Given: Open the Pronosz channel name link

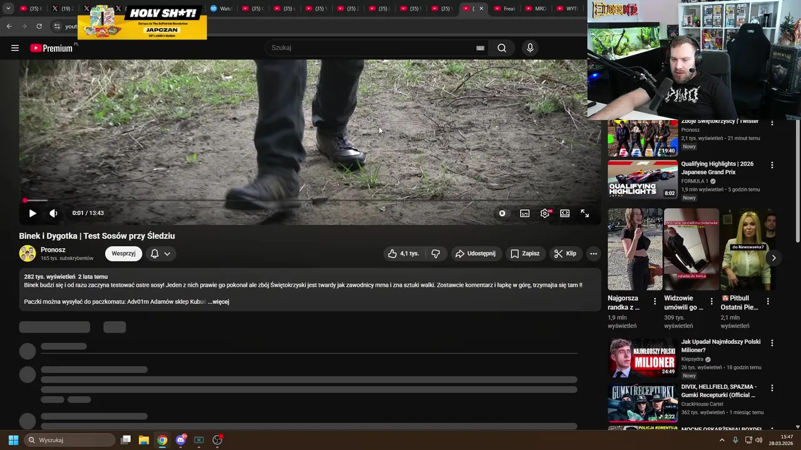Looking at the screenshot, I should click(x=53, y=249).
